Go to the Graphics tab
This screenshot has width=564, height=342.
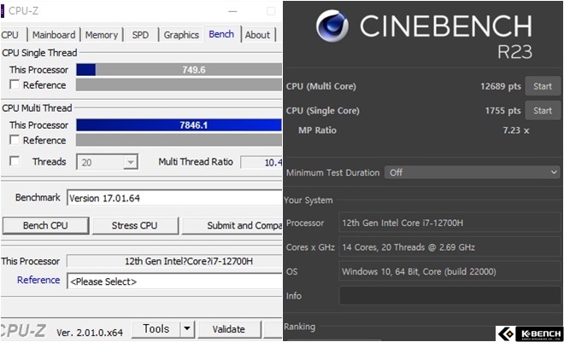[181, 35]
